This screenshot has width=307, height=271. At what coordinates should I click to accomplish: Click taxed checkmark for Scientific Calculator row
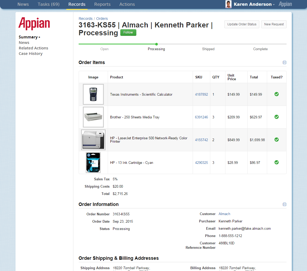(276, 94)
